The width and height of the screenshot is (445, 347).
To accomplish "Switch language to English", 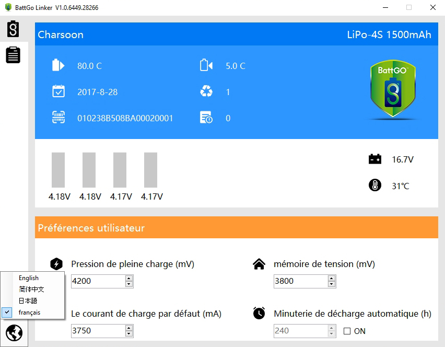I will (29, 277).
